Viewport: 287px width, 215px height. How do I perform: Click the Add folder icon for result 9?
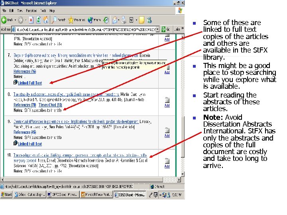click(167, 130)
